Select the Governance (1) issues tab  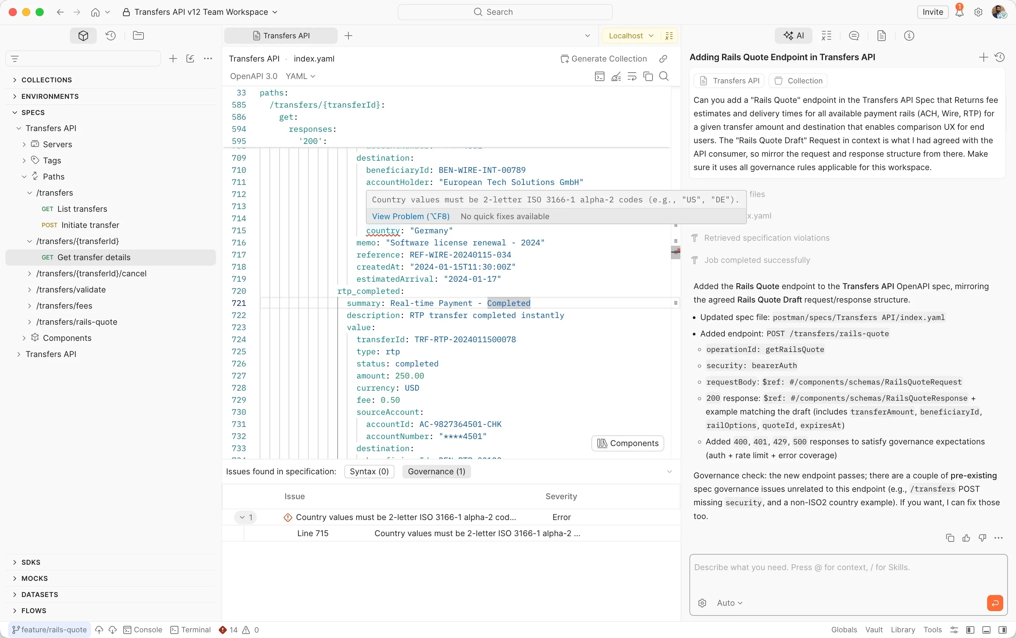[436, 472]
